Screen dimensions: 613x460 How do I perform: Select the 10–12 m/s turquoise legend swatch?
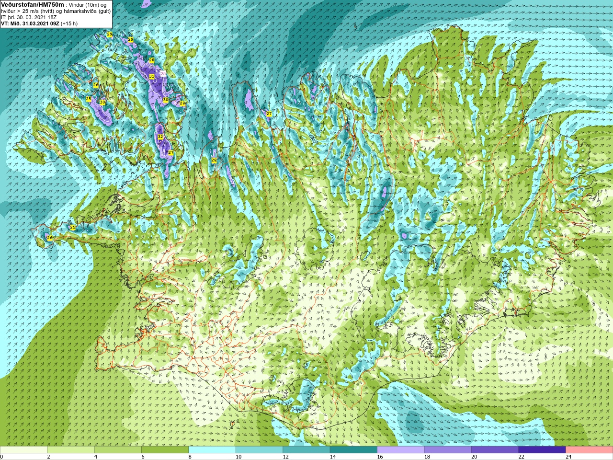point(259,450)
